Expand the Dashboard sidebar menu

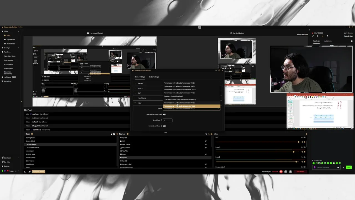pyautogui.click(x=18, y=158)
